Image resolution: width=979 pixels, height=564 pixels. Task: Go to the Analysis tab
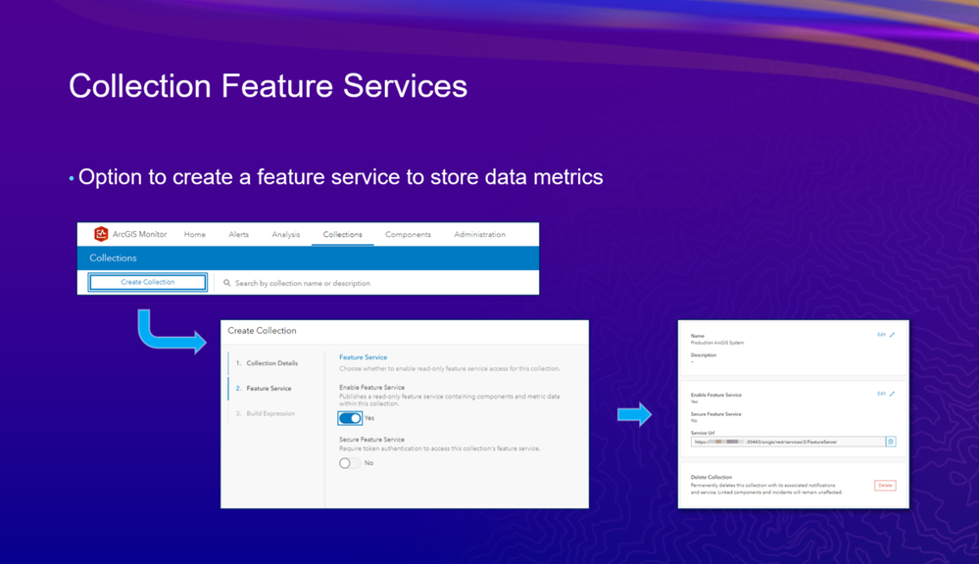286,234
